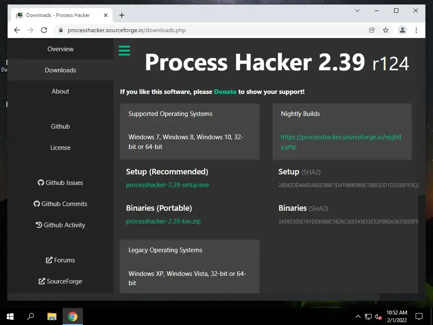
Task: Click the Chrome icon on the taskbar
Action: (73, 317)
